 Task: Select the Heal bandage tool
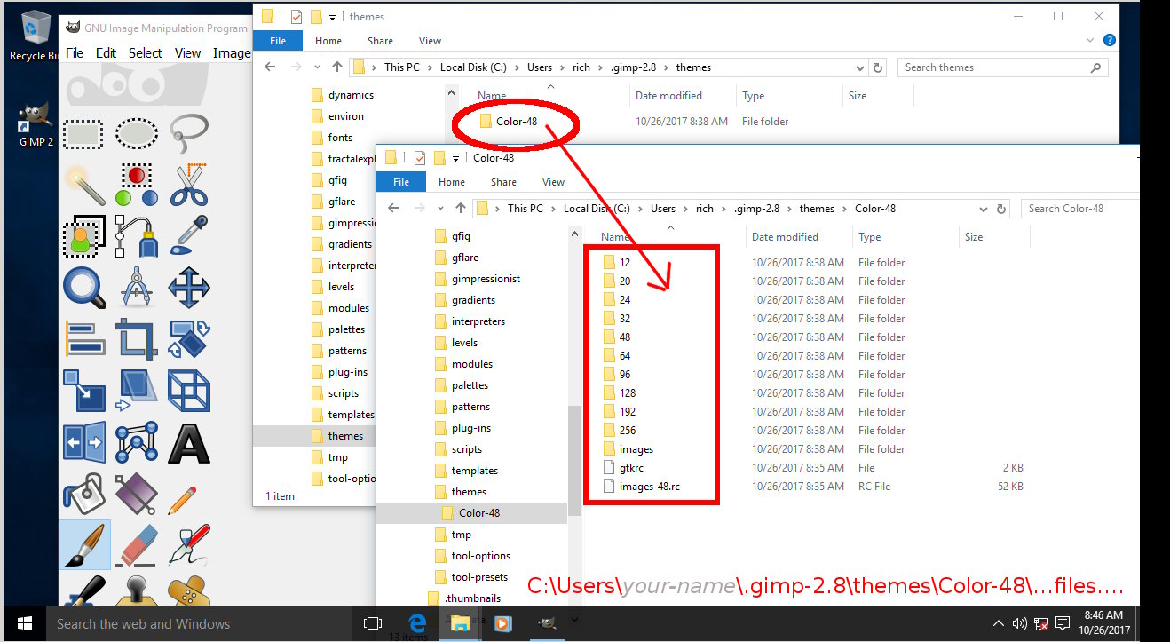click(x=188, y=593)
